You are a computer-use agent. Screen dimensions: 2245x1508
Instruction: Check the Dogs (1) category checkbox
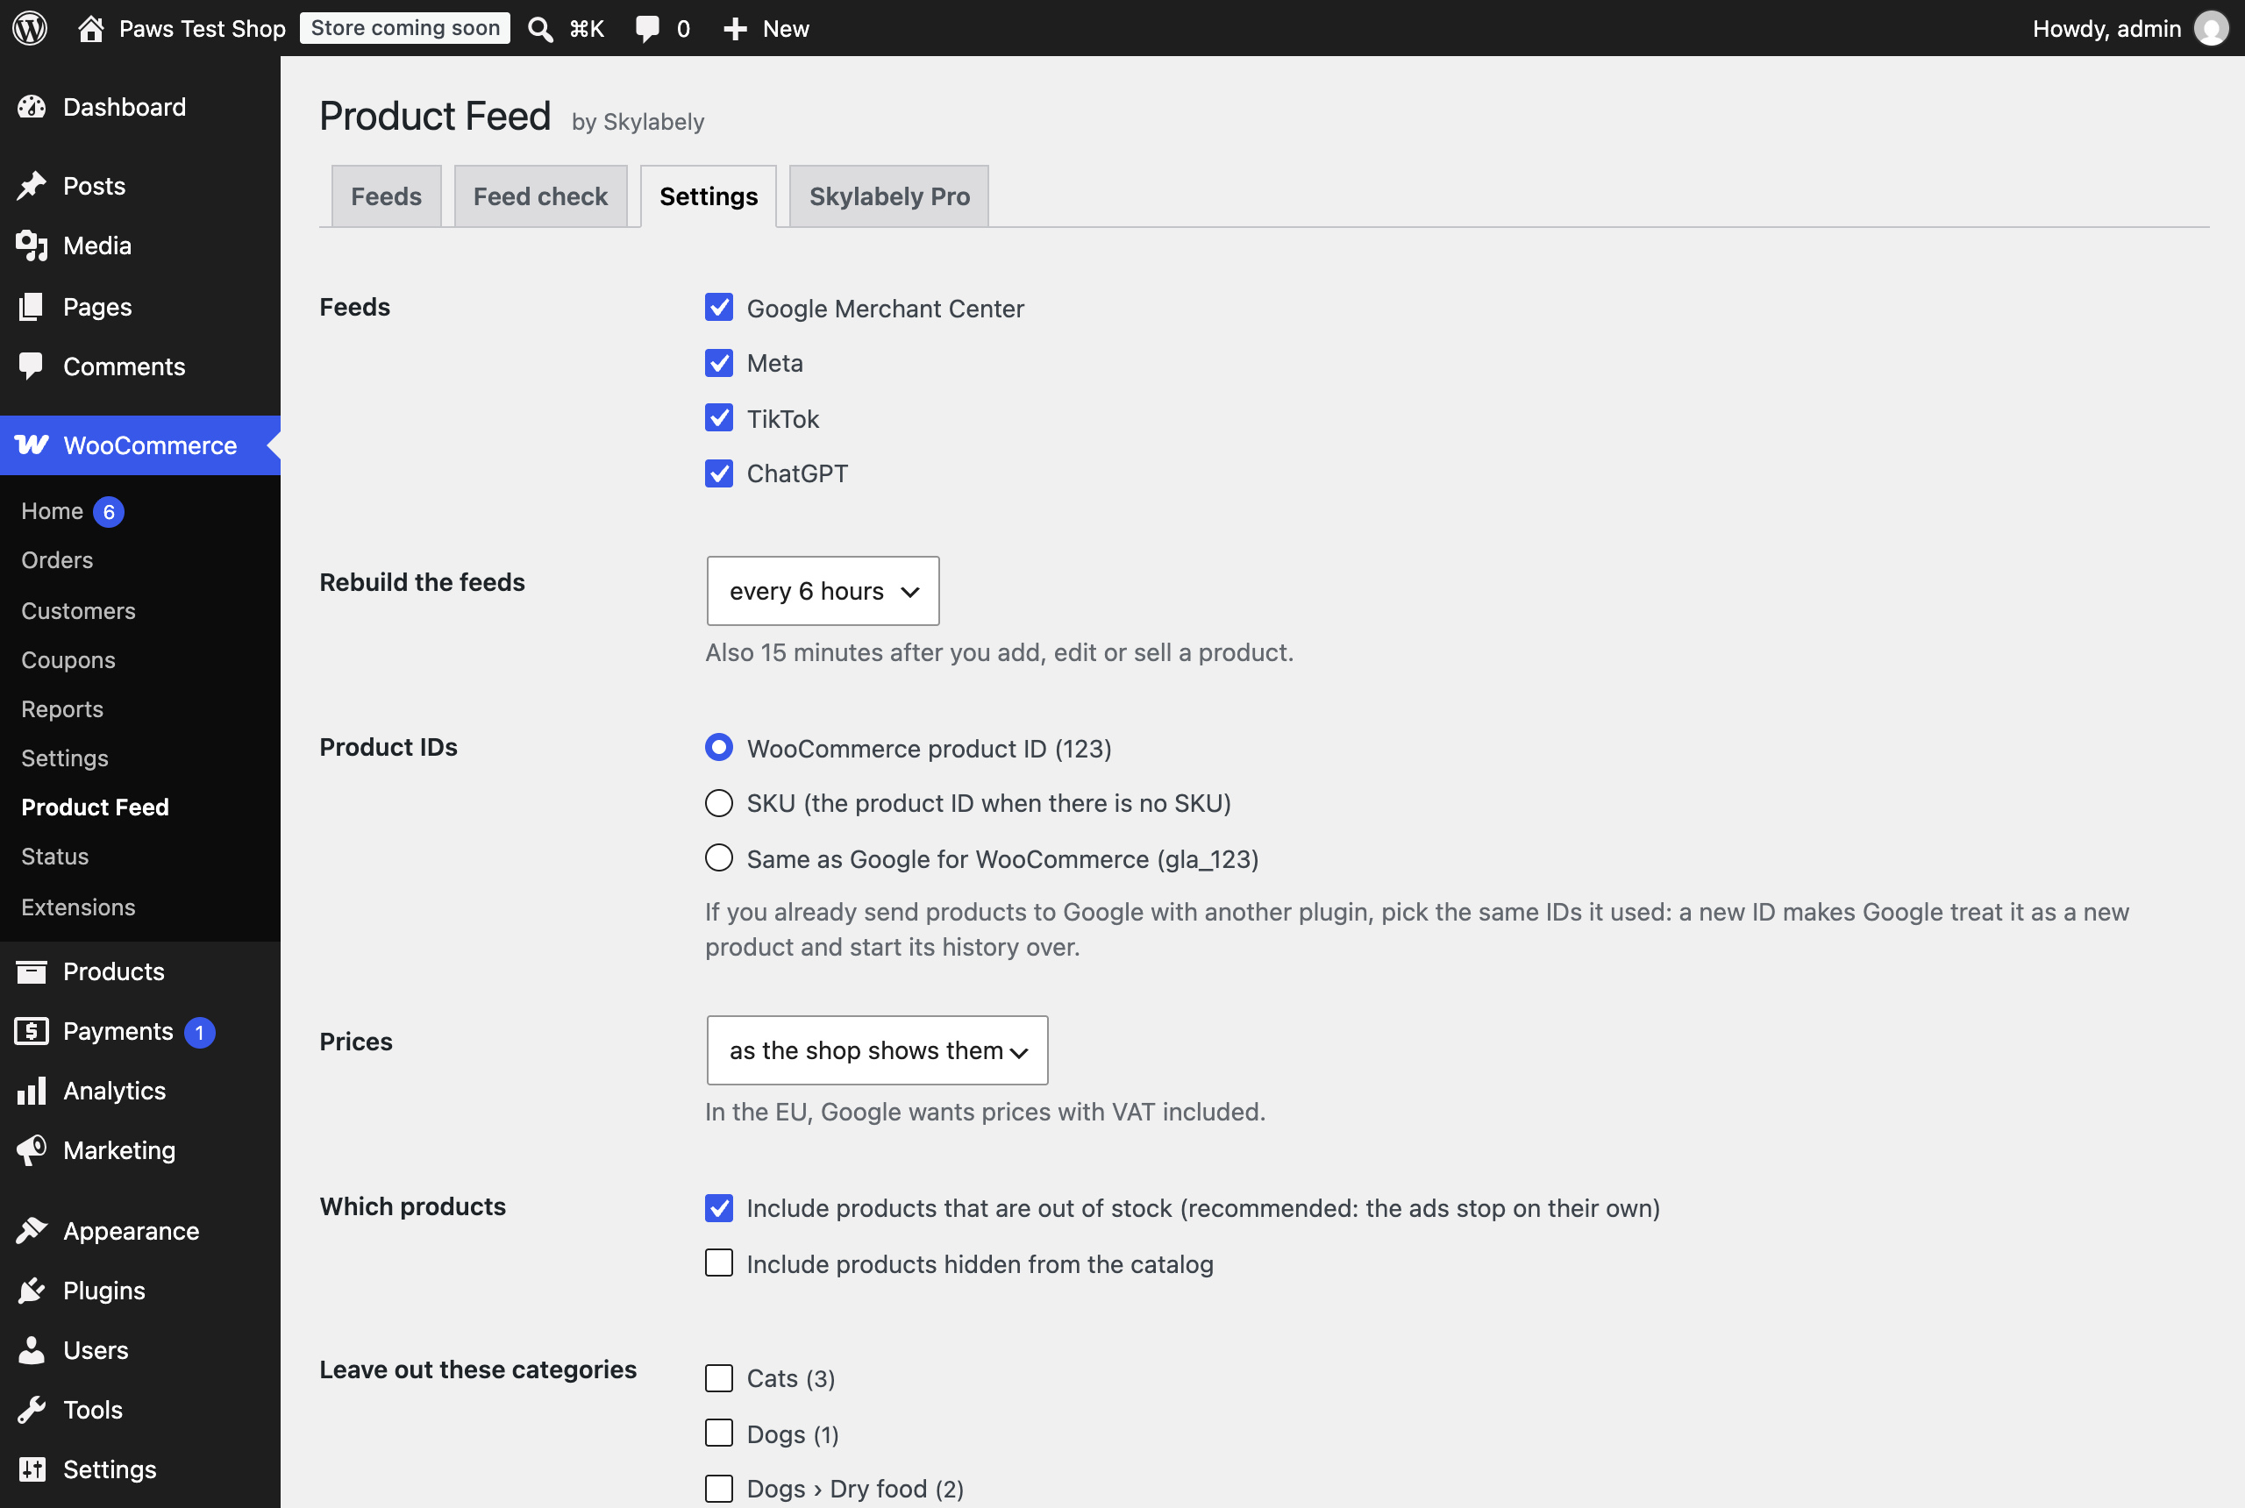(718, 1433)
